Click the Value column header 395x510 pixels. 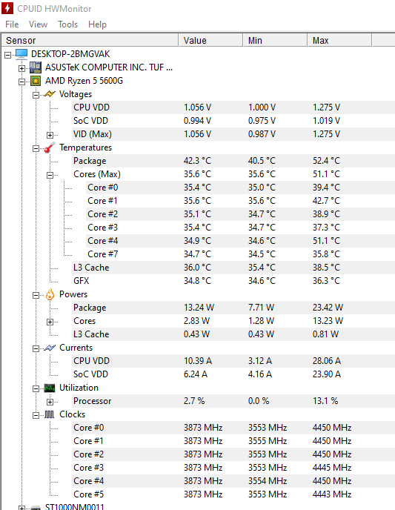point(210,40)
